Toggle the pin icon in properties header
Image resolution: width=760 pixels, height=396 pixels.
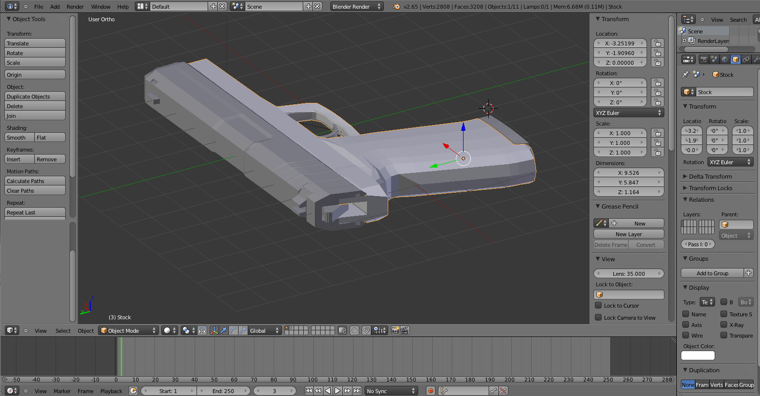click(x=685, y=74)
